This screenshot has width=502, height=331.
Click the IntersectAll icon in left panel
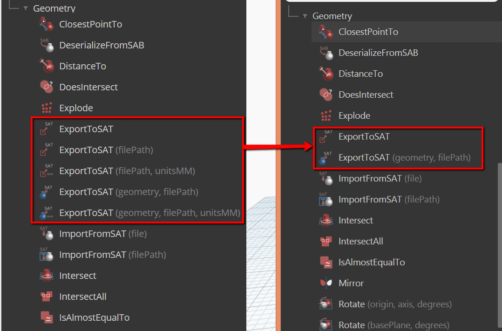(x=46, y=297)
